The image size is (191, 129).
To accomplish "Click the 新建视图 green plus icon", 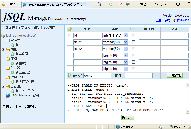I will (x=13, y=54).
